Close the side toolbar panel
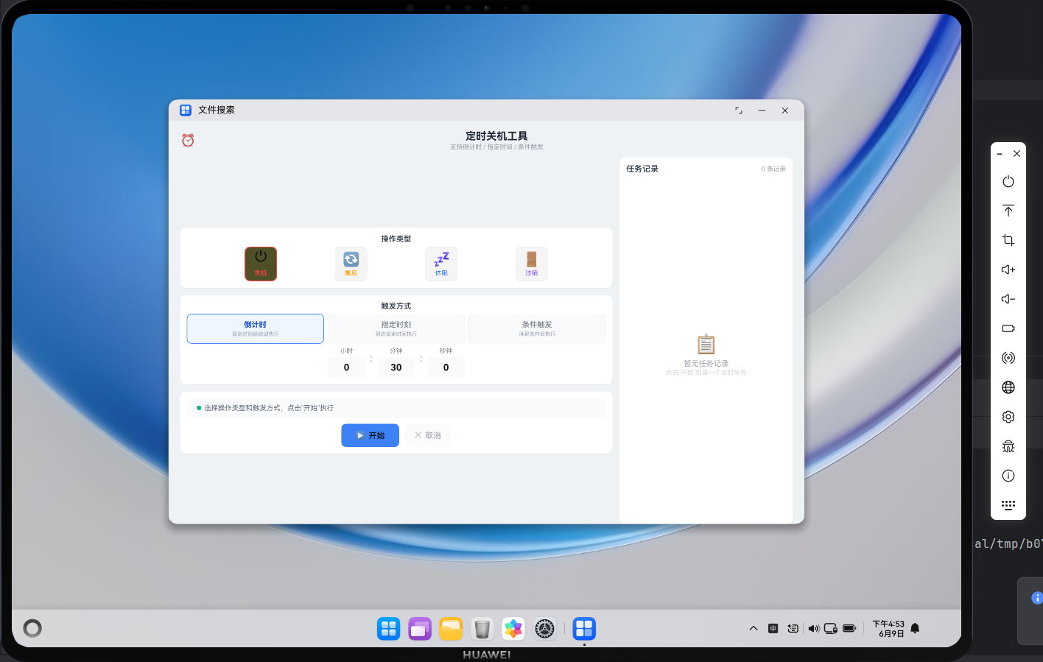The height and width of the screenshot is (662, 1043). (1016, 154)
